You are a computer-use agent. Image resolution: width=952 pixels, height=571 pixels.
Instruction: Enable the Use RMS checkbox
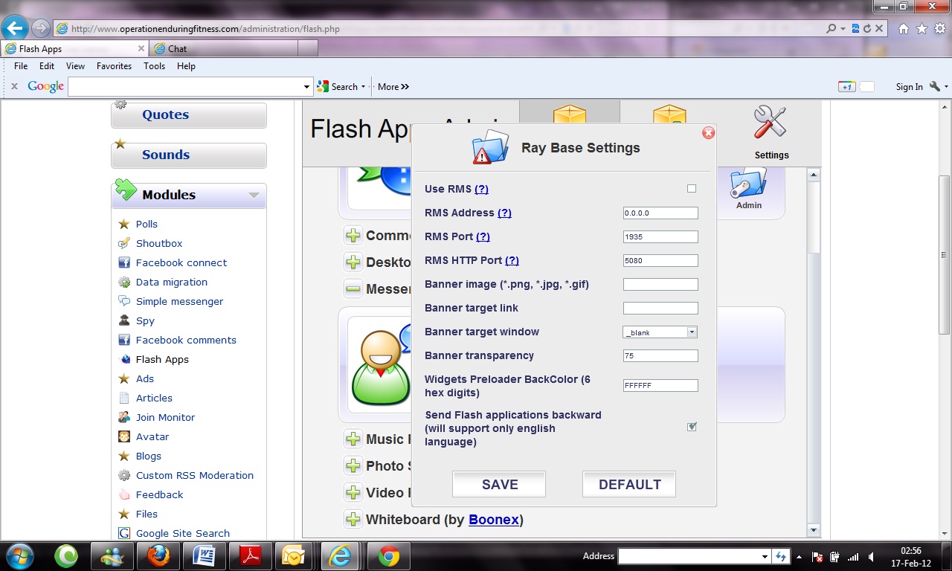[692, 189]
